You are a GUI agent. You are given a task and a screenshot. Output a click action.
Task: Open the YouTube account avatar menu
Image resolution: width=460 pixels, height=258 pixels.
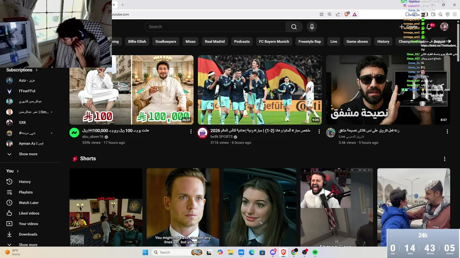[x=444, y=27]
